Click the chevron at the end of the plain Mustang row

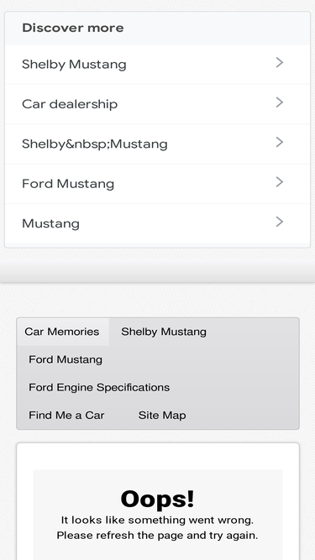pos(280,222)
